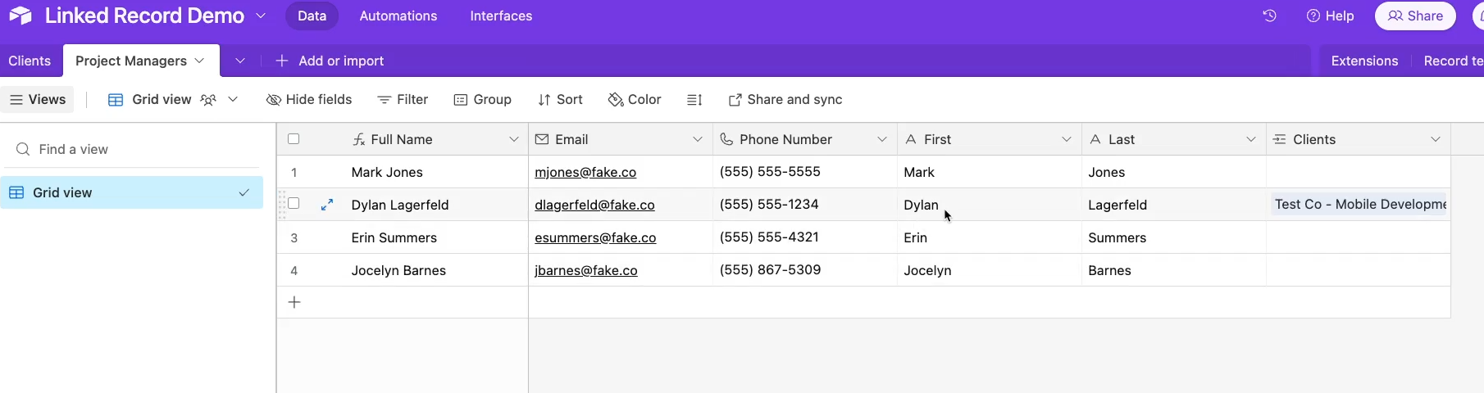This screenshot has height=393, width=1484.
Task: Click the Test Co - Mobile Development linked record
Action: pos(1359,204)
